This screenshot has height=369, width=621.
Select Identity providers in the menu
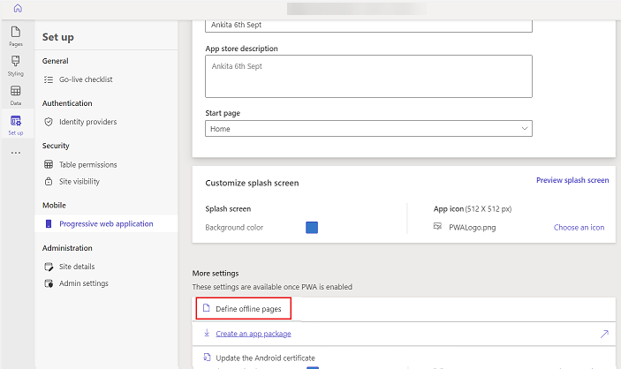pos(87,122)
